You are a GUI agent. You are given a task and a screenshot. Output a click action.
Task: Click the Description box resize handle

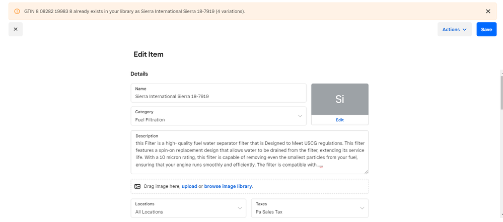tap(366, 171)
